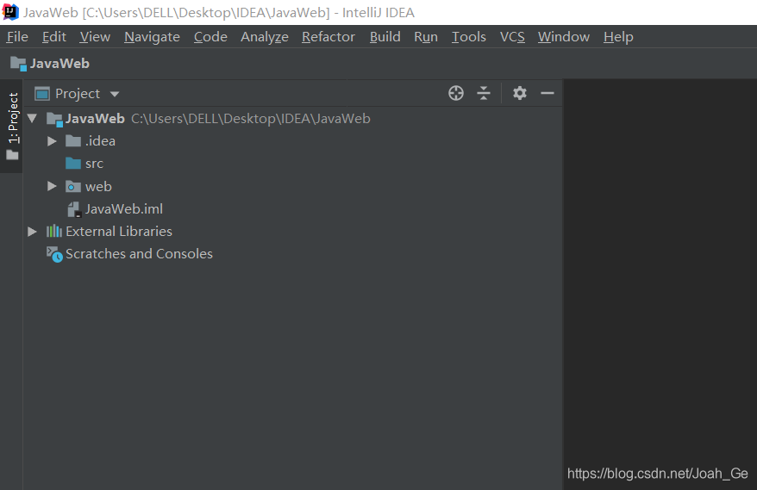Click the .idea folder icon
This screenshot has width=757, height=490.
73,141
